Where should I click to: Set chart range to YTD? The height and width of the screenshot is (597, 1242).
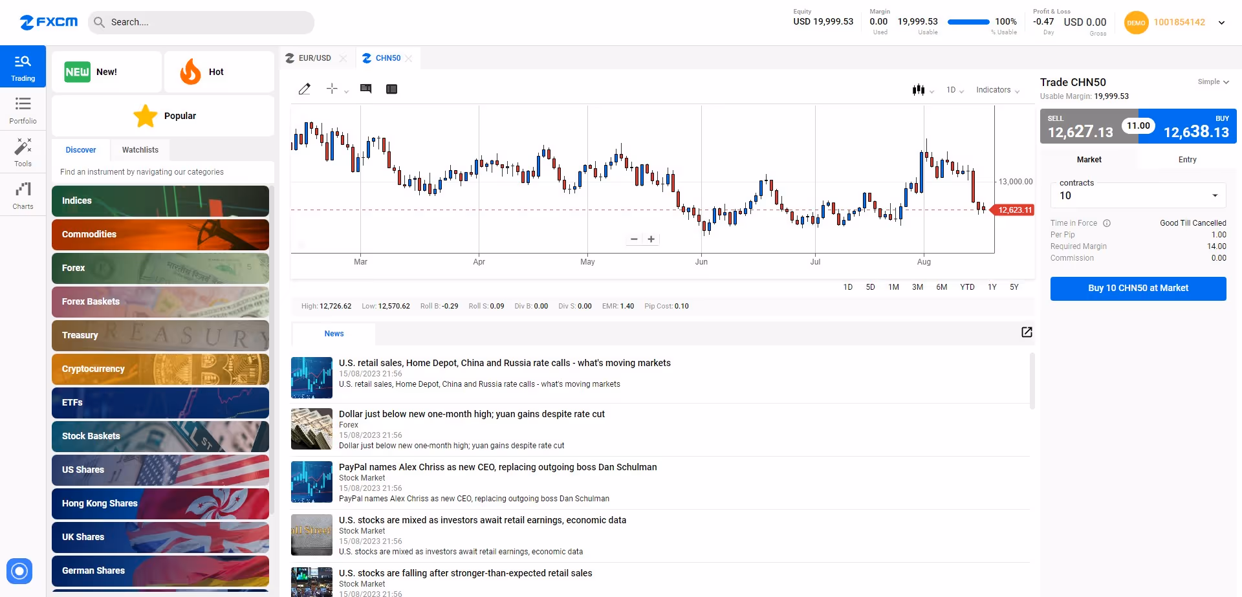coord(967,287)
